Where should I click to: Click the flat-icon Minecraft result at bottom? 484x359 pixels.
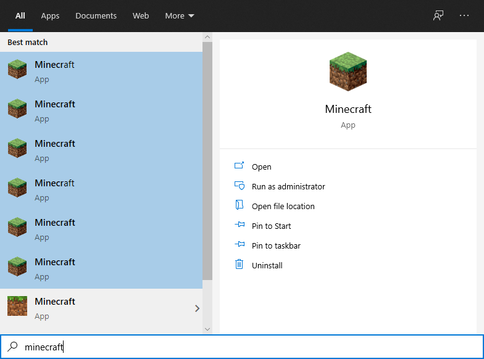101,308
